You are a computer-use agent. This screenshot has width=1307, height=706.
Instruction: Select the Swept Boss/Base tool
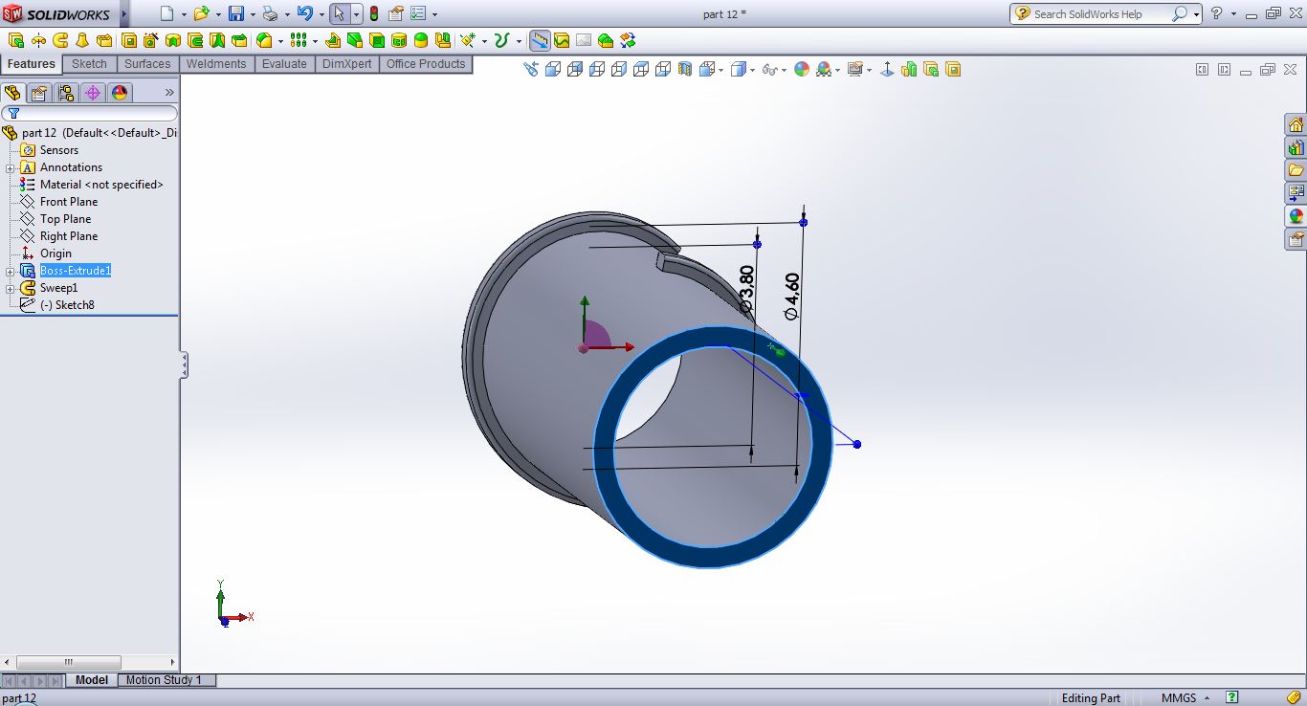point(60,40)
